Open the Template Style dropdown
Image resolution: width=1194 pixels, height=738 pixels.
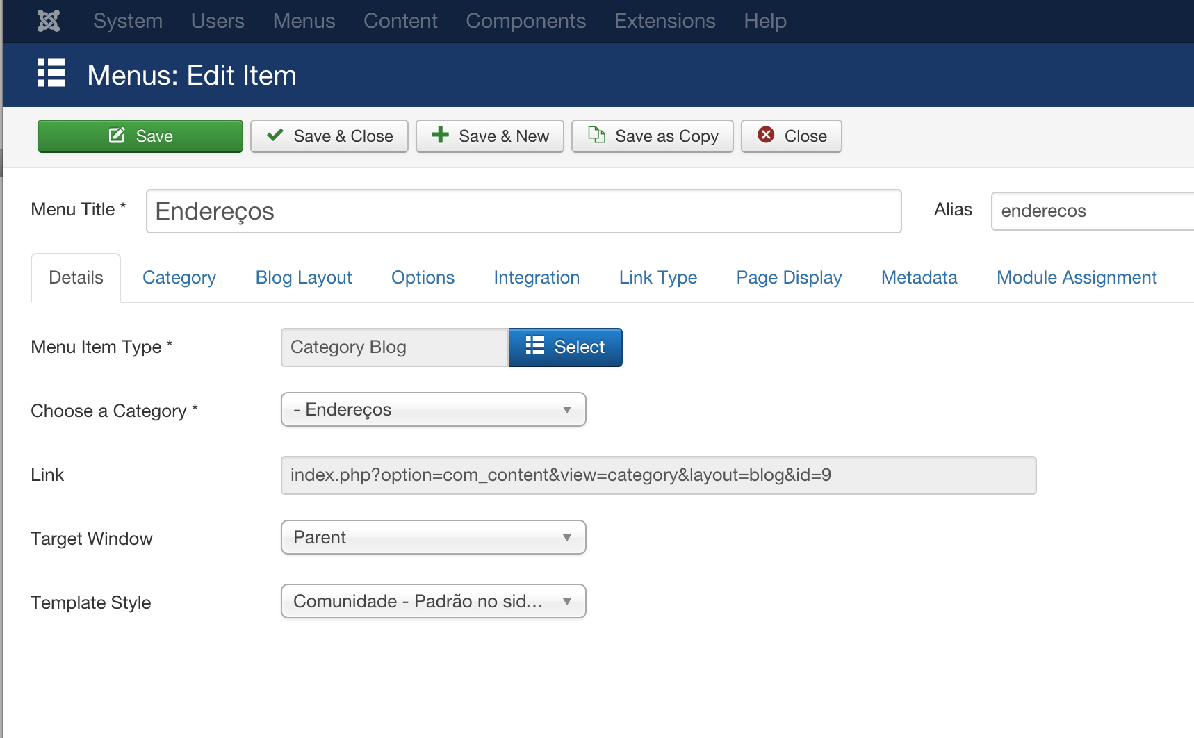pyautogui.click(x=434, y=602)
